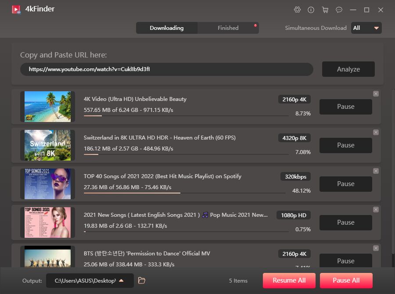
Task: Remove BTS Permission to Dance download
Action: point(376,248)
